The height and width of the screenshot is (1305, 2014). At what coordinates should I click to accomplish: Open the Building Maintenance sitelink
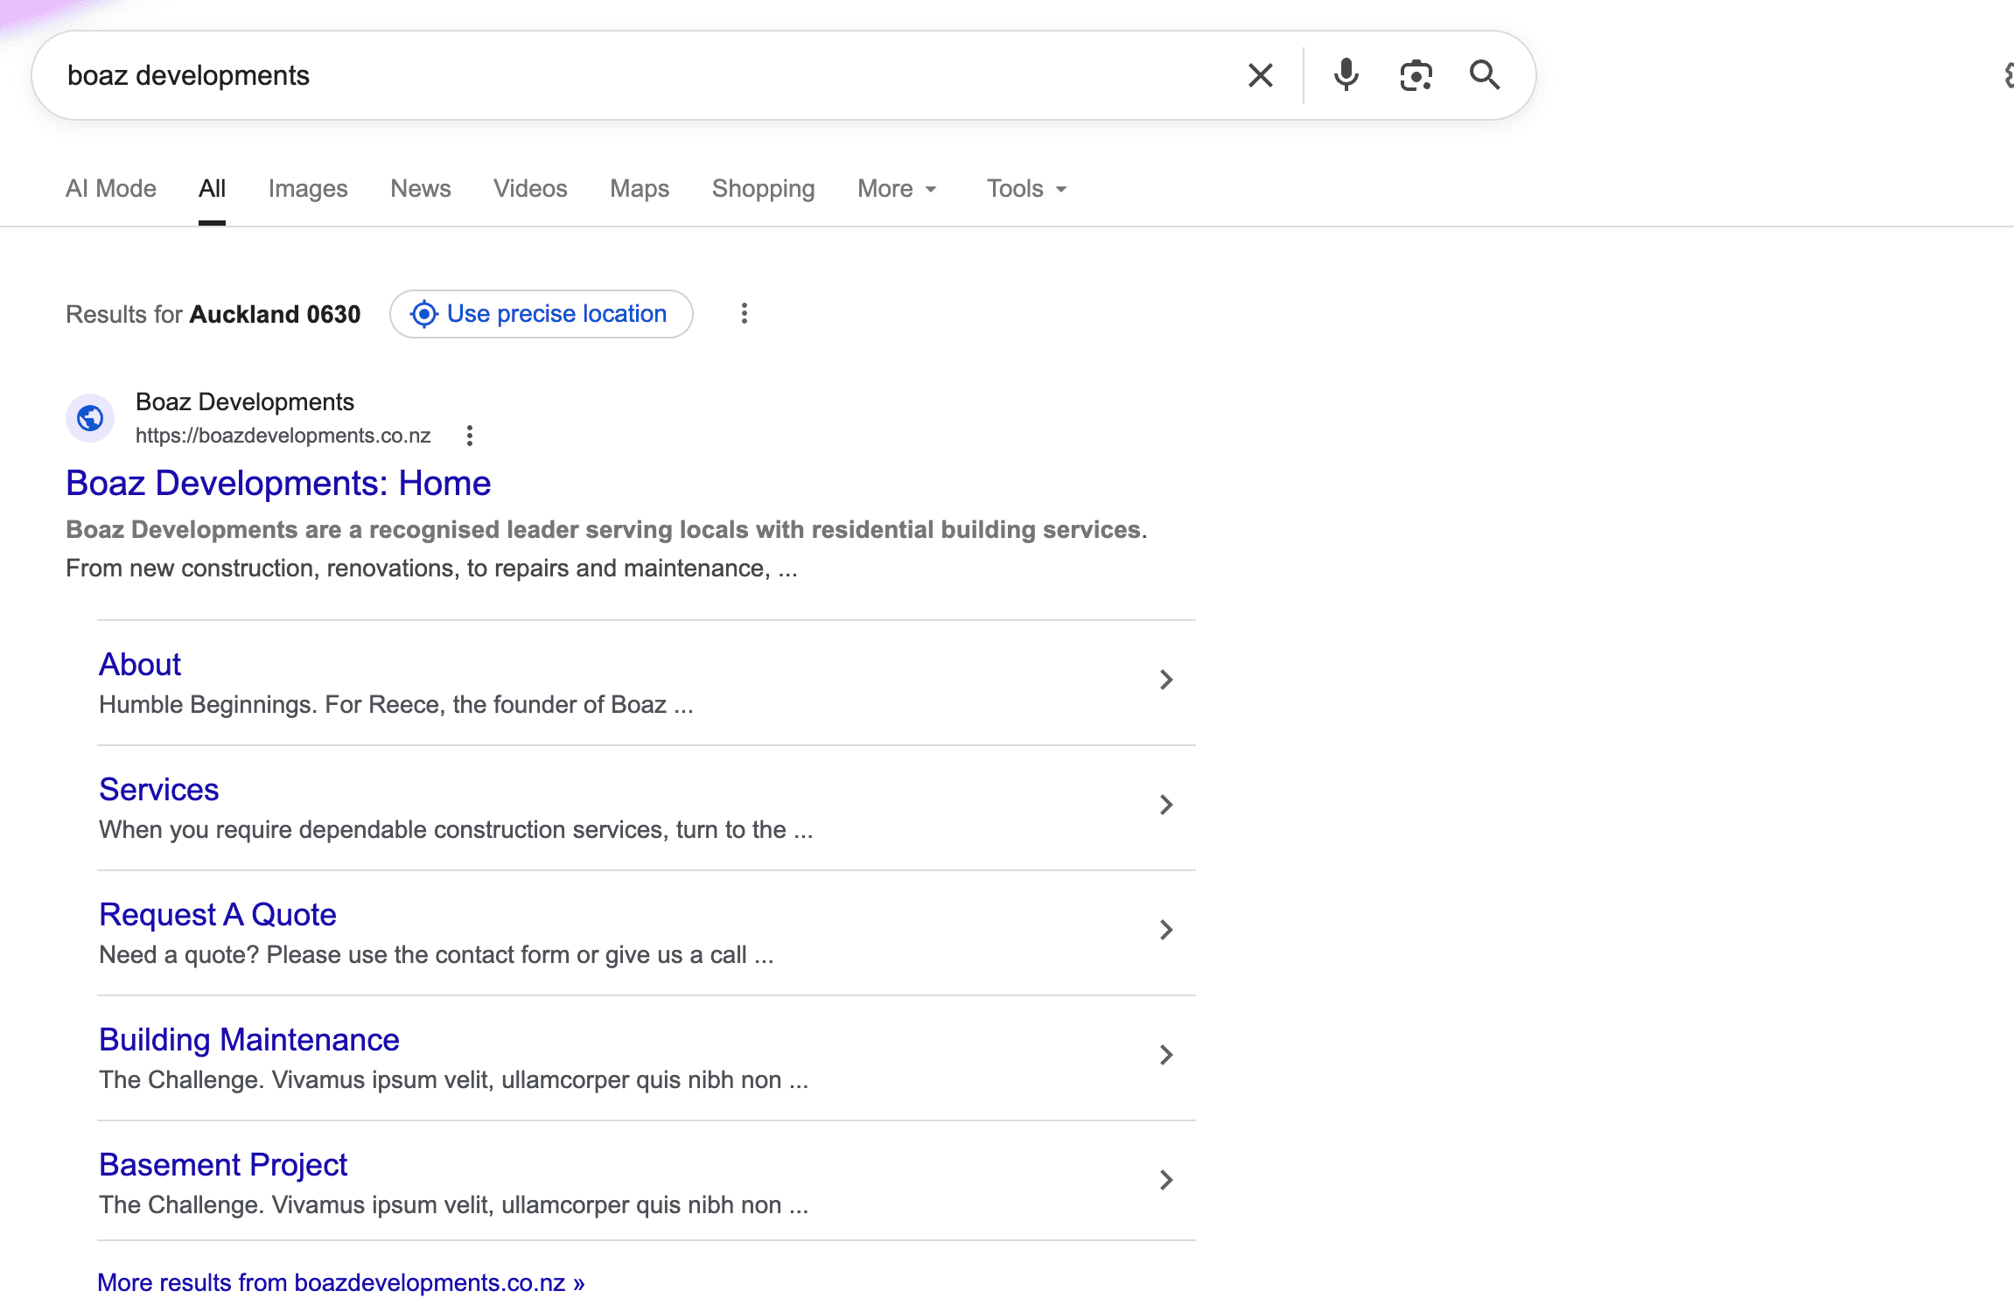click(x=249, y=1040)
